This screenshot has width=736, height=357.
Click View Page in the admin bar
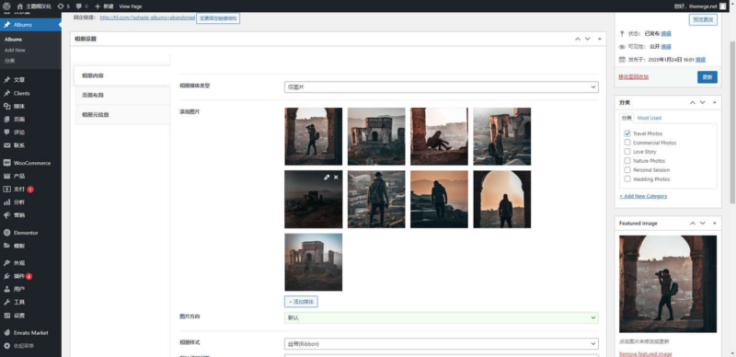pos(131,6)
